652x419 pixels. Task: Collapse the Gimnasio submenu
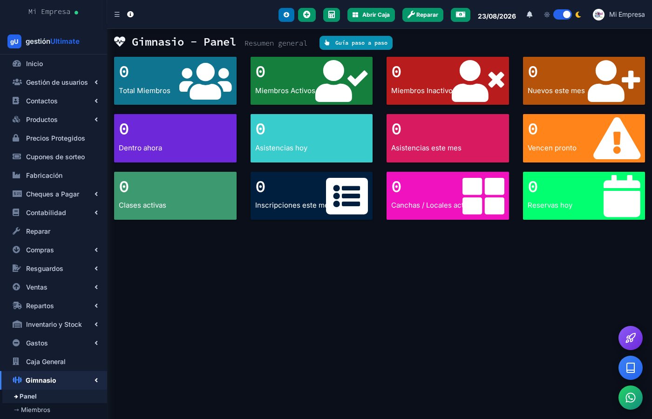(x=54, y=380)
